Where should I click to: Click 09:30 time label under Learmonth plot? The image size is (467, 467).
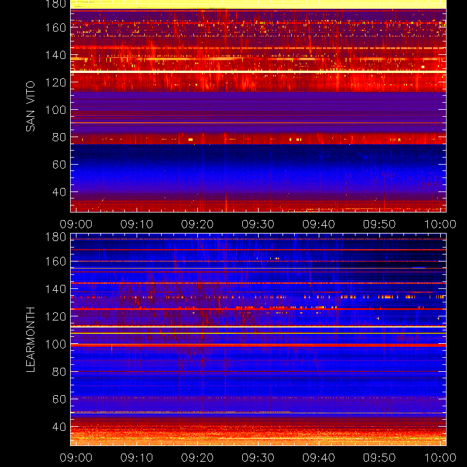click(x=258, y=458)
